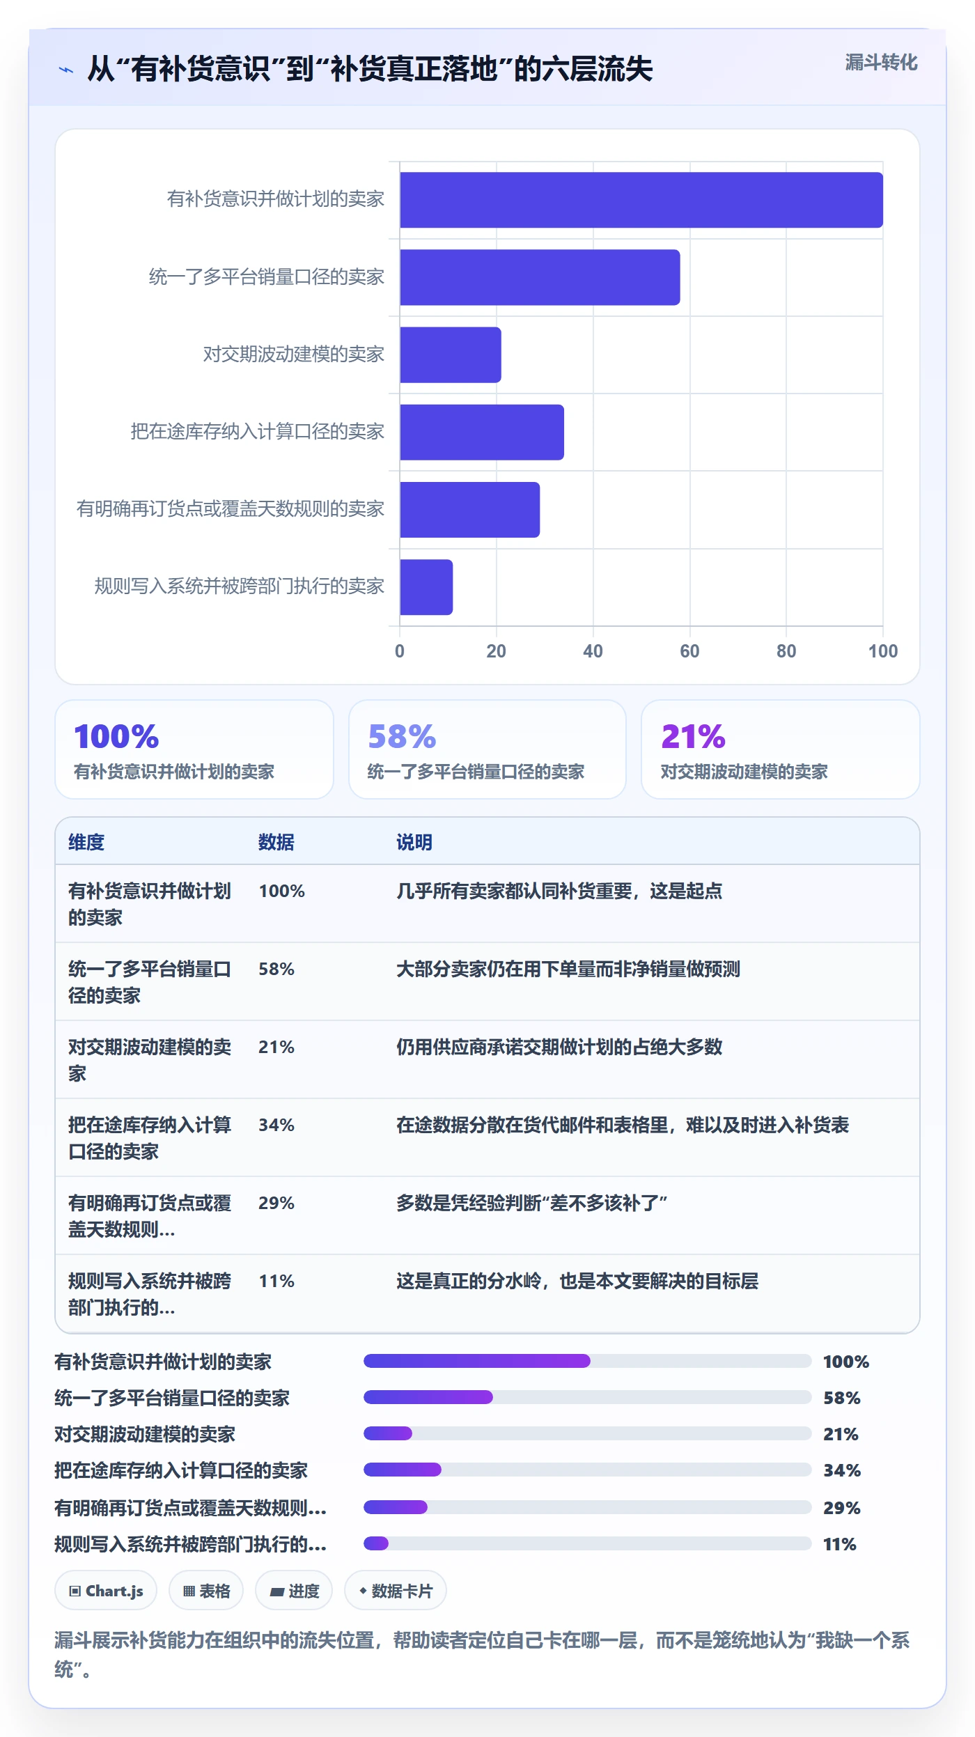Click the 100% bar for 有补货意识并做计划的卖家 in chart
Image resolution: width=975 pixels, height=1737 pixels.
coord(641,200)
